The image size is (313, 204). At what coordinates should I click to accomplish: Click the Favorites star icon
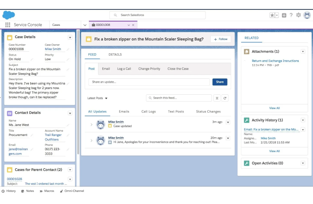pos(272,15)
